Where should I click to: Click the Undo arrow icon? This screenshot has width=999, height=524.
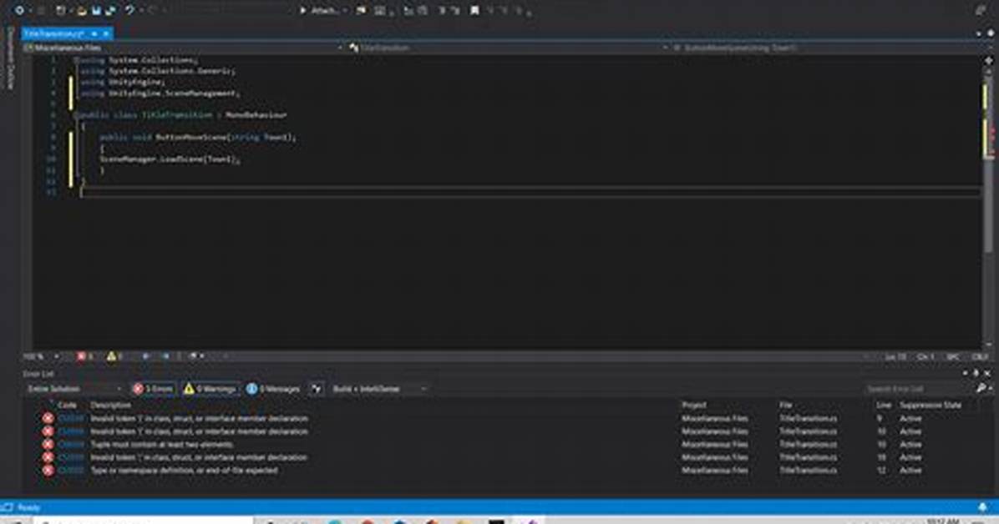pos(129,10)
